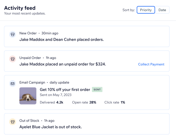The height and width of the screenshot is (137, 176).
Task: Click the Out of Stock yellow store icon
Action: click(12, 122)
